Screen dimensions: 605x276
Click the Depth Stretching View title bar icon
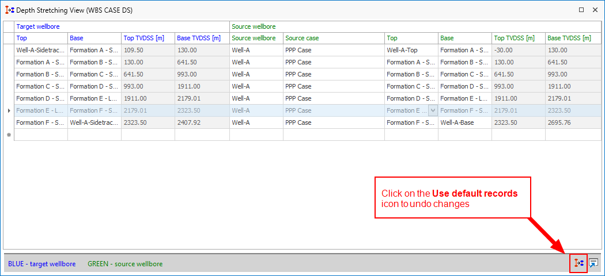[9, 10]
